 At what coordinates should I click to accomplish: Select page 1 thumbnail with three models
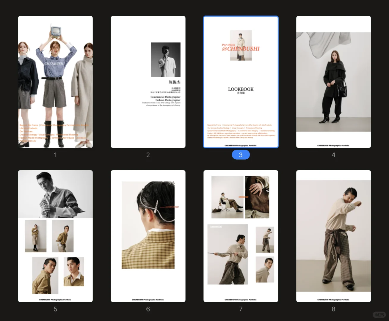click(55, 82)
